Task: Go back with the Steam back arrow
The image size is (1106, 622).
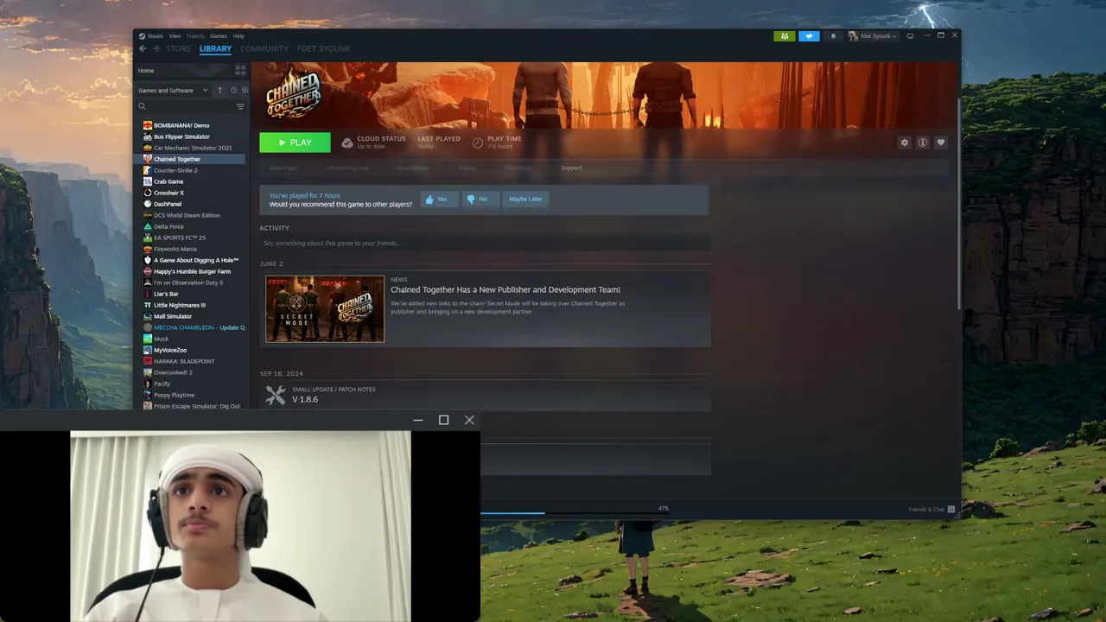Action: point(143,48)
